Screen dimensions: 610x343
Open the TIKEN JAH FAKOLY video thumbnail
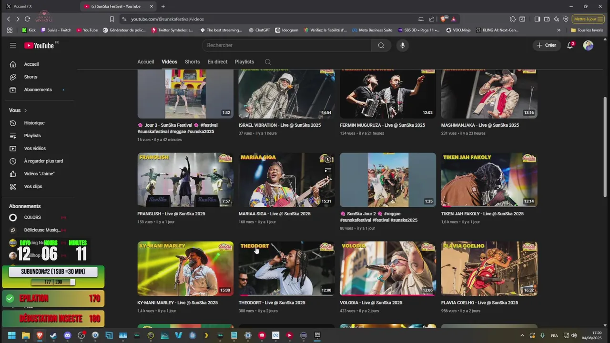click(x=489, y=180)
